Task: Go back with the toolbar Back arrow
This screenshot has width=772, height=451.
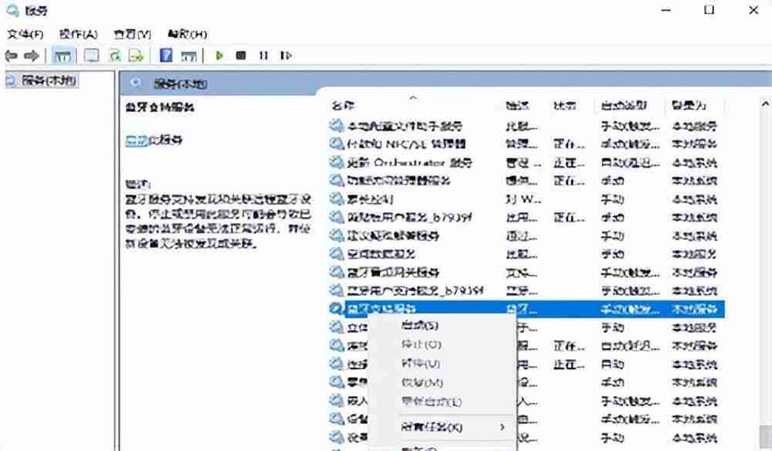Action: (x=12, y=56)
